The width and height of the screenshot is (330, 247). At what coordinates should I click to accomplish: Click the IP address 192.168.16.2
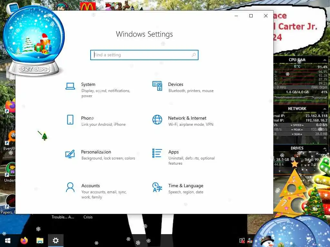[316, 120]
